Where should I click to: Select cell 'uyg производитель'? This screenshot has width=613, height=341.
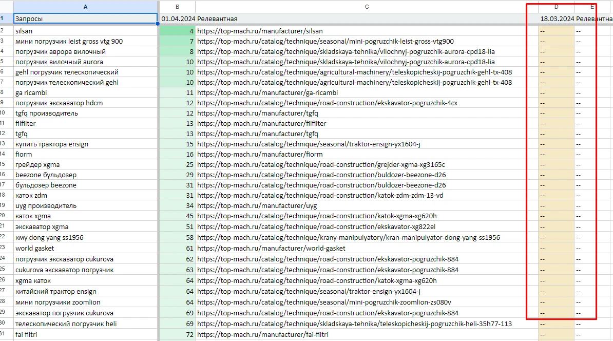85,206
